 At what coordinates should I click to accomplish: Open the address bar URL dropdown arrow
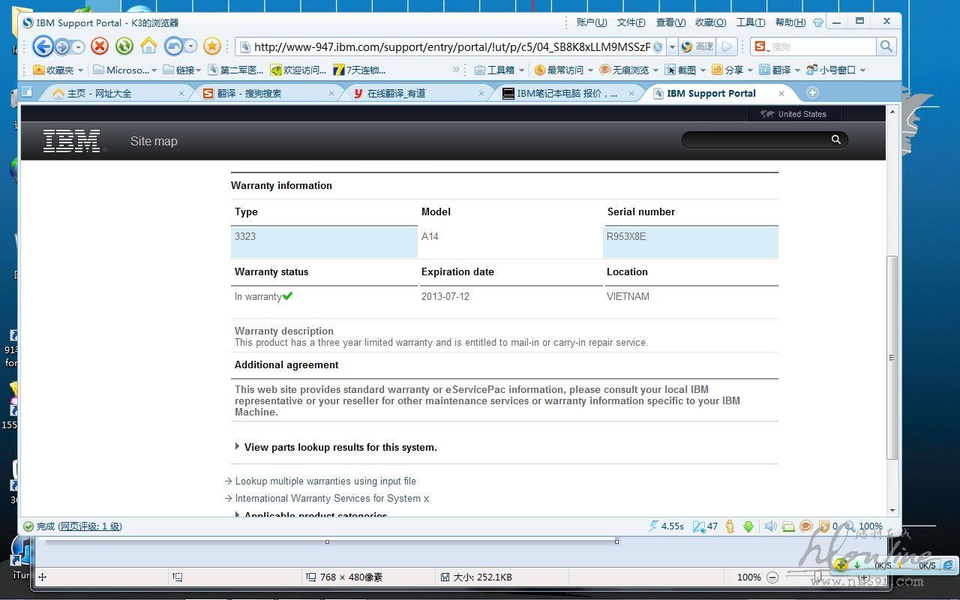pos(672,46)
